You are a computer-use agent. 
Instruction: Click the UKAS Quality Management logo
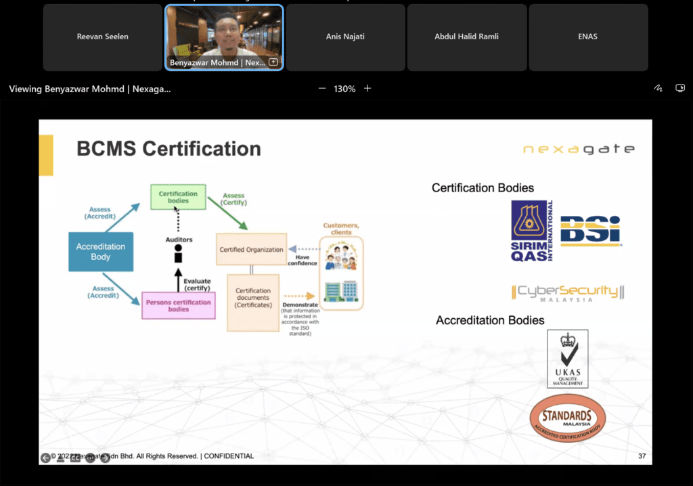[x=567, y=359]
